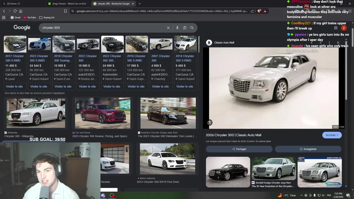Open the En savoir plus link

[263, 141]
